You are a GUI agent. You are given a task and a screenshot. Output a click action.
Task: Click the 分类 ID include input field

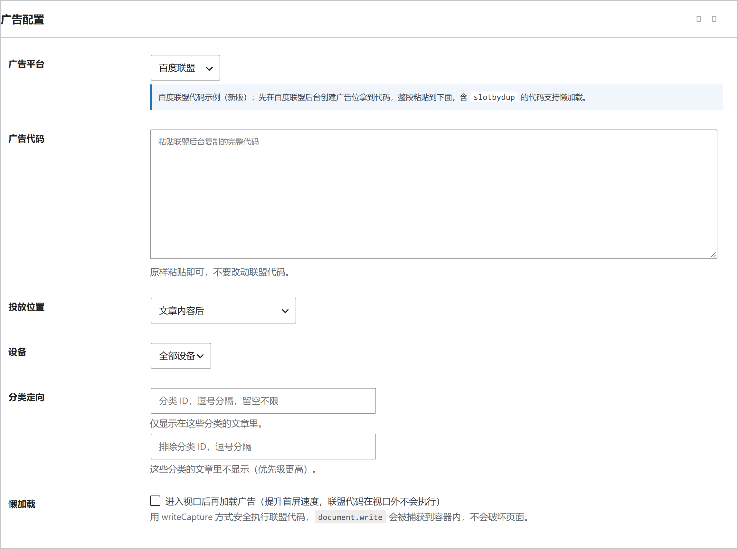[x=263, y=401]
